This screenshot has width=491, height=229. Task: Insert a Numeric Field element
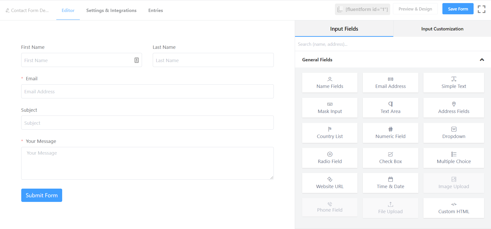(x=390, y=133)
